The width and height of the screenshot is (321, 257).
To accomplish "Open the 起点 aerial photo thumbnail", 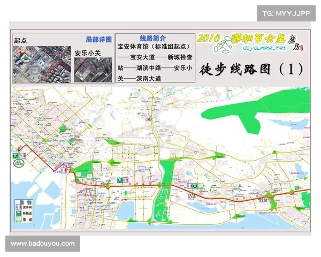I will click(x=42, y=64).
